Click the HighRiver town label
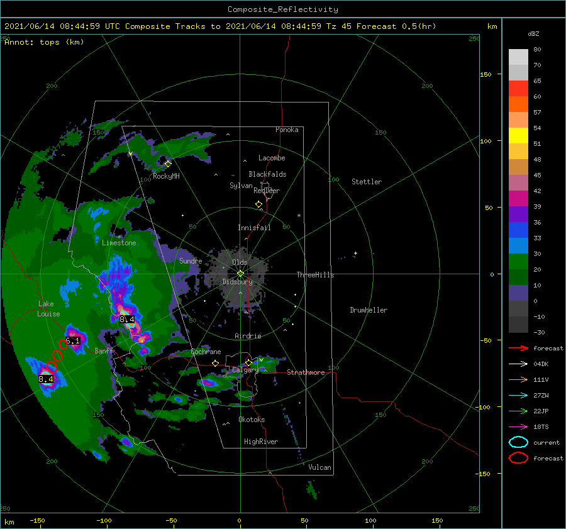 261,442
